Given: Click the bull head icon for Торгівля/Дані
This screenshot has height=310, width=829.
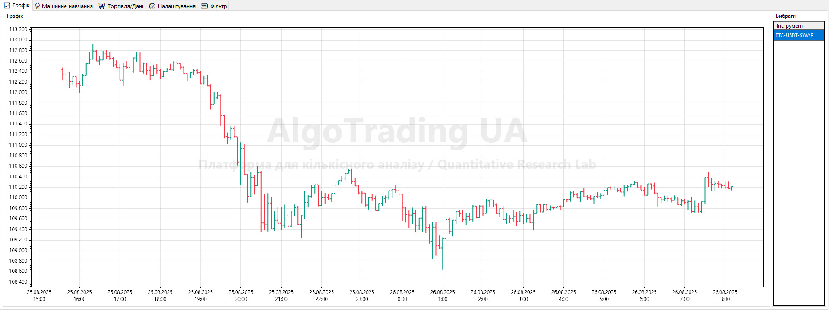Looking at the screenshot, I should pyautogui.click(x=102, y=6).
